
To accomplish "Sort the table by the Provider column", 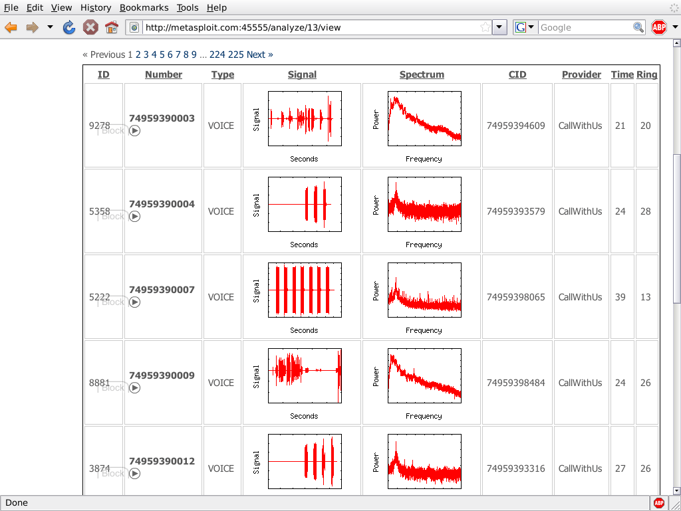I will (581, 74).
